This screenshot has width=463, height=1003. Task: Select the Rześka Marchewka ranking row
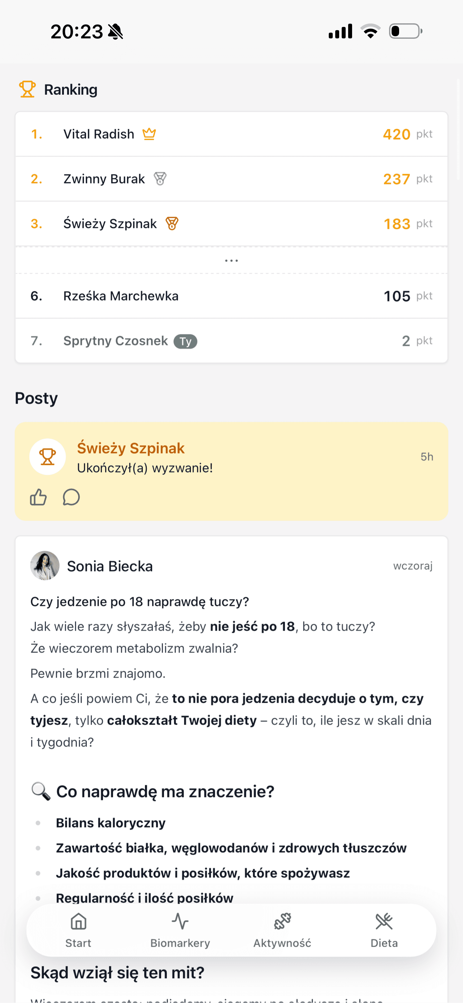(231, 296)
